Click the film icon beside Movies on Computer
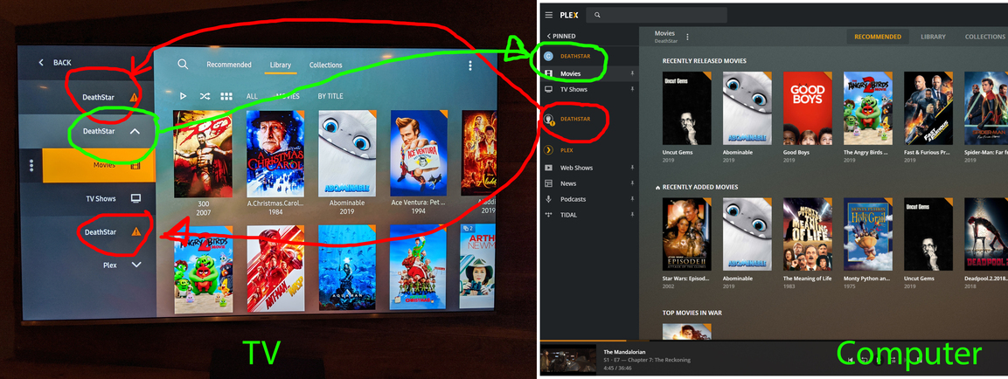Viewport: 1008px width, 379px height. (x=548, y=74)
